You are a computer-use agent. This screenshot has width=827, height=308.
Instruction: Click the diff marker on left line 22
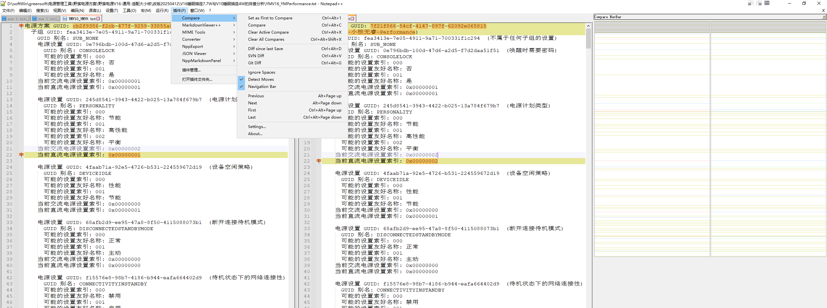pos(21,155)
